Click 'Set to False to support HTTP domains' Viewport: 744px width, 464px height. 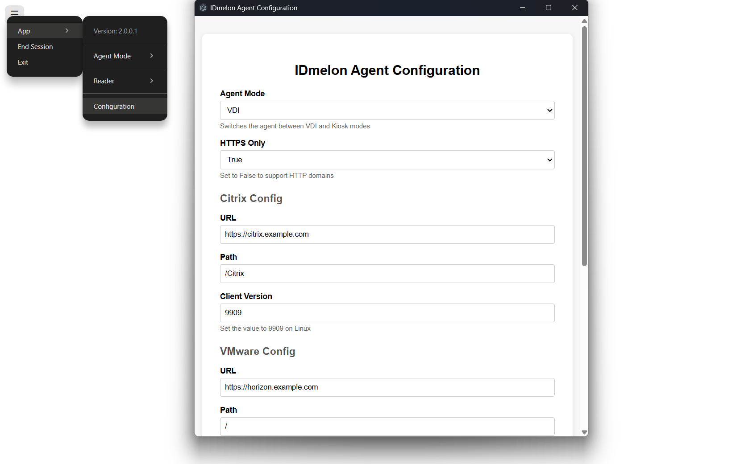(x=277, y=176)
